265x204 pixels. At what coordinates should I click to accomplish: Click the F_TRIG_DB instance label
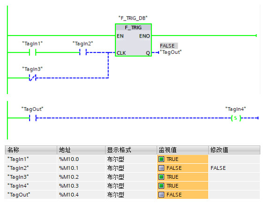click(x=133, y=18)
